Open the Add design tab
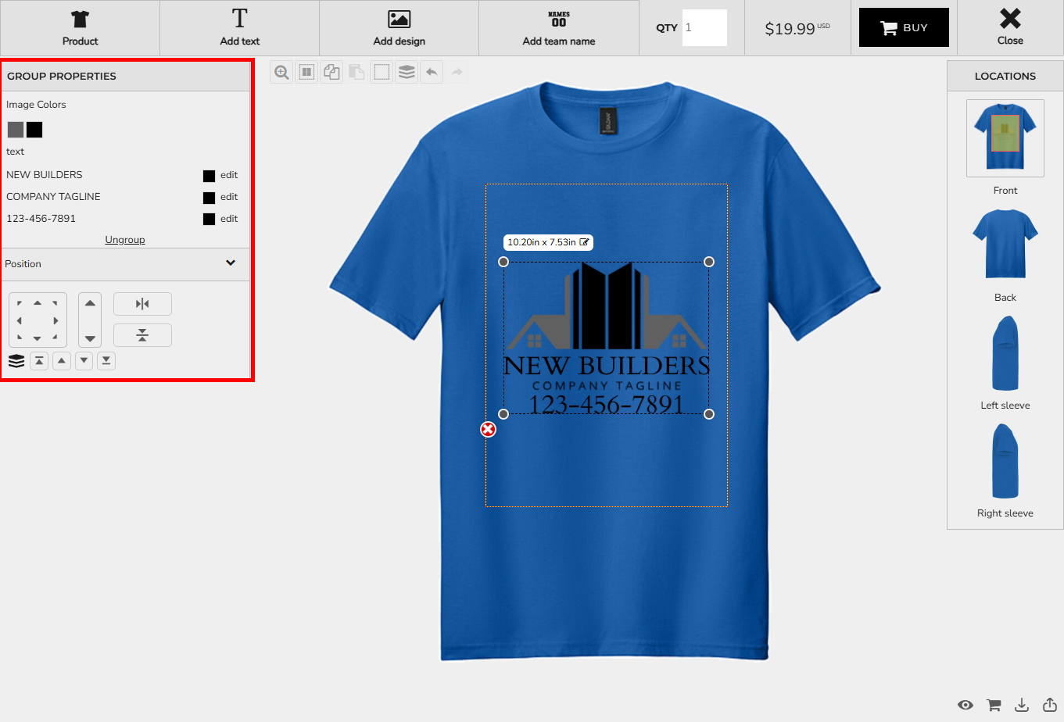 399,28
